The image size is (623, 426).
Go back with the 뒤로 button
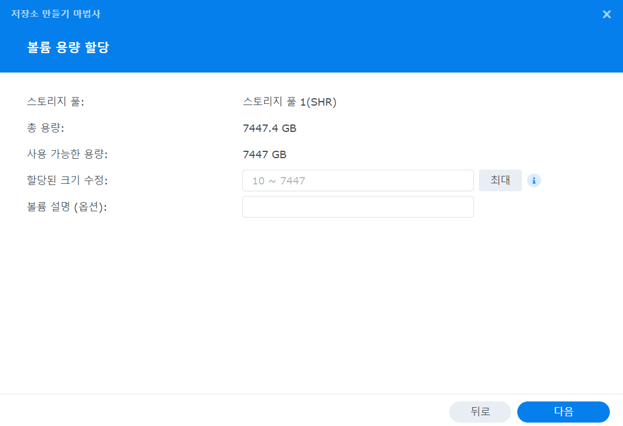tap(480, 412)
